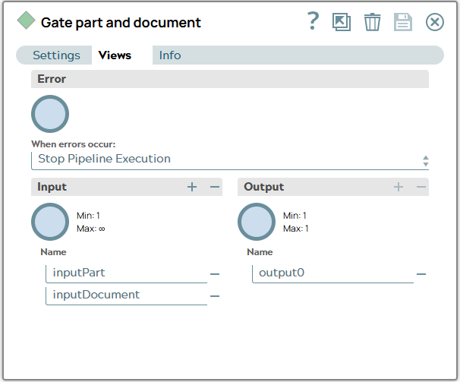Remove the inputPart view row
This screenshot has height=382, width=460.
click(x=215, y=274)
